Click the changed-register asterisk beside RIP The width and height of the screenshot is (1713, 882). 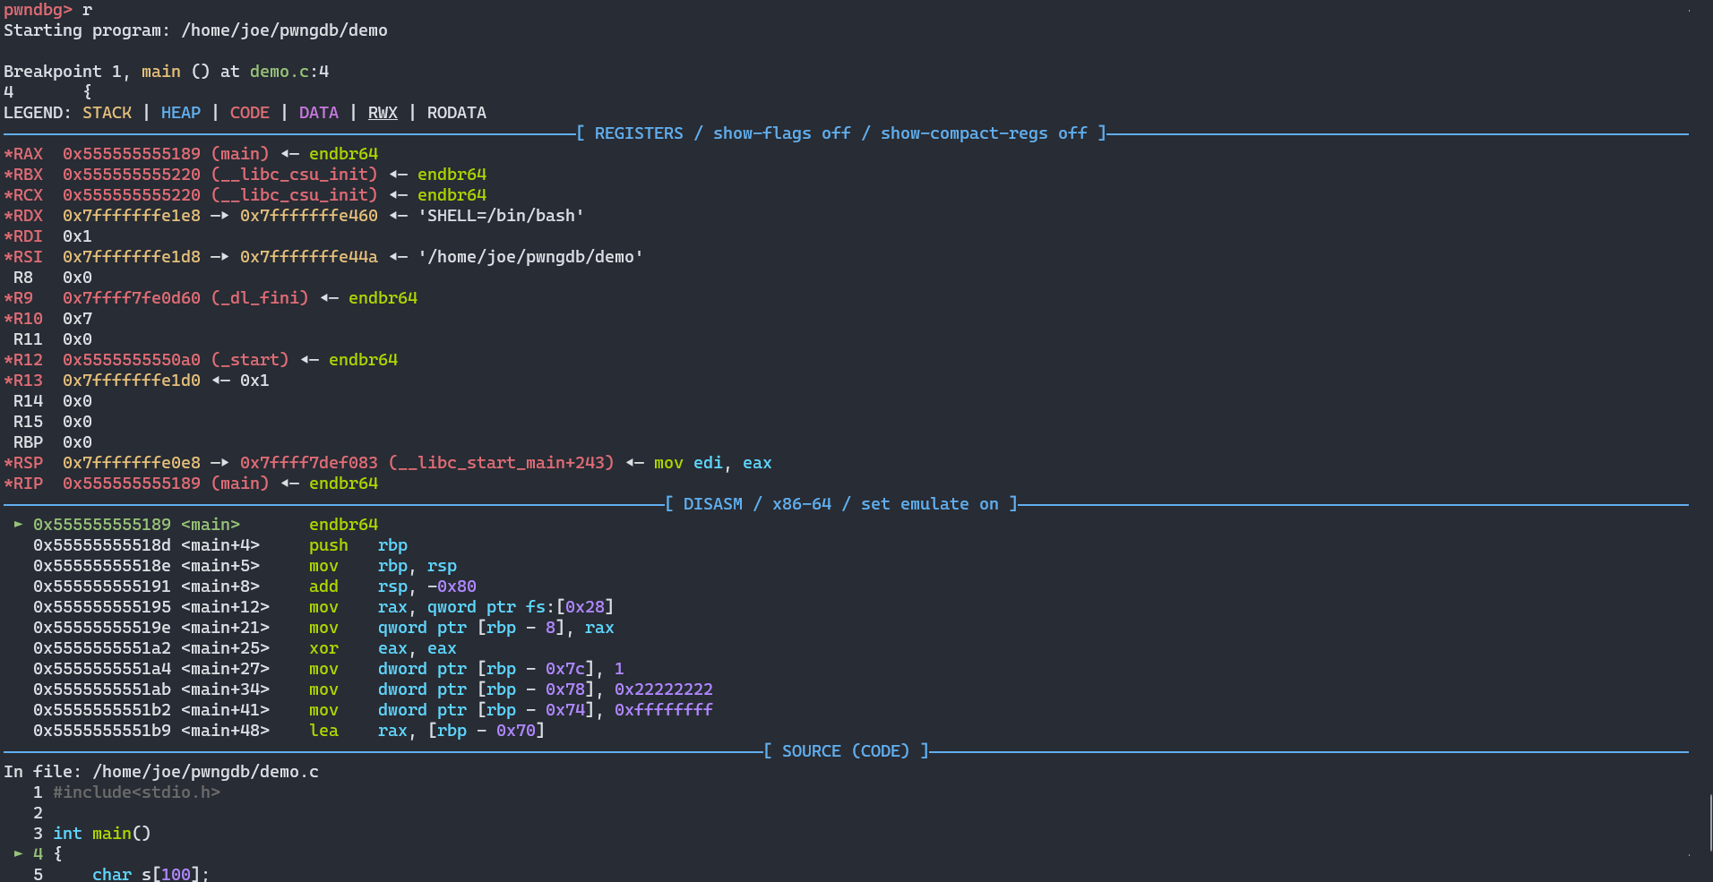click(x=8, y=484)
